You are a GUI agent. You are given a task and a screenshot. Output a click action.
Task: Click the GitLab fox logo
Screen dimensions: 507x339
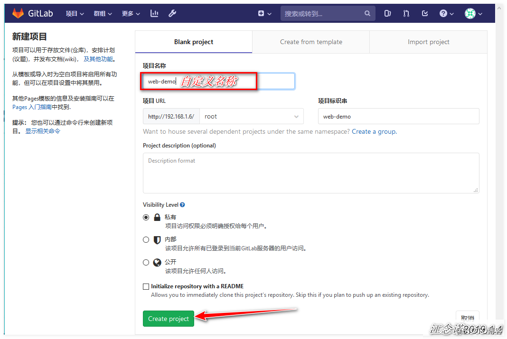click(x=18, y=13)
